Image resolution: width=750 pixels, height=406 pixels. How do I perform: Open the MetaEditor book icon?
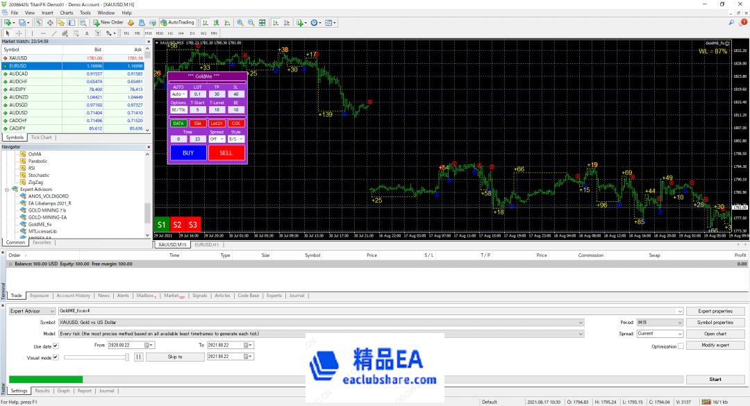pyautogui.click(x=131, y=22)
